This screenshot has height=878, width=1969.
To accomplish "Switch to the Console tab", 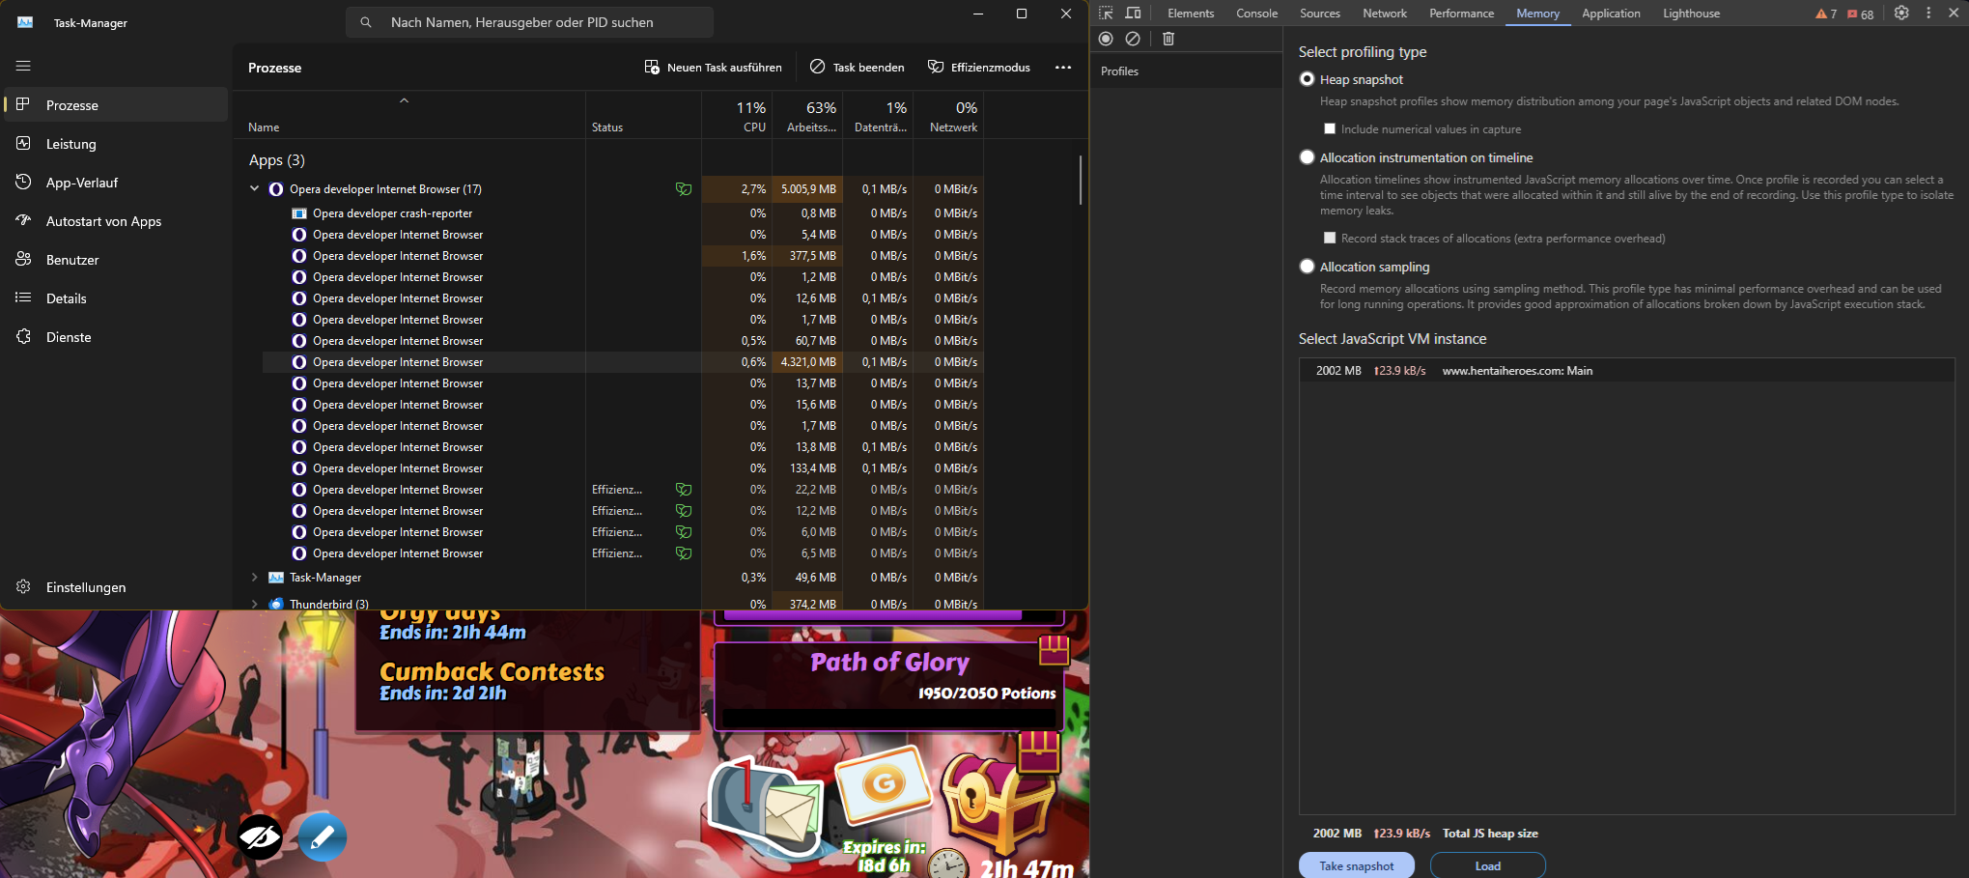I will [1256, 14].
